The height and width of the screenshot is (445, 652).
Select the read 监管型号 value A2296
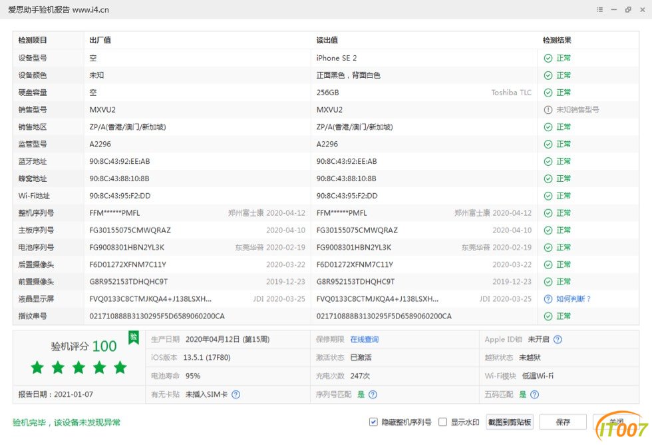tap(327, 144)
